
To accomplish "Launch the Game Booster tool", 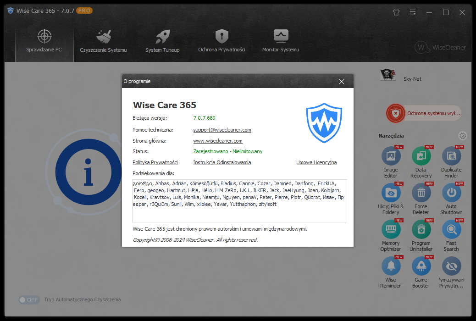I will click(421, 272).
